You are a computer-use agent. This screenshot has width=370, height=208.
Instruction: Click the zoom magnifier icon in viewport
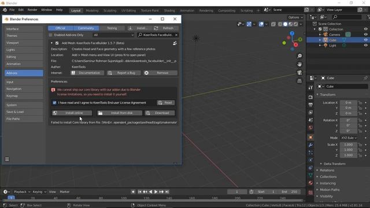coord(299,56)
